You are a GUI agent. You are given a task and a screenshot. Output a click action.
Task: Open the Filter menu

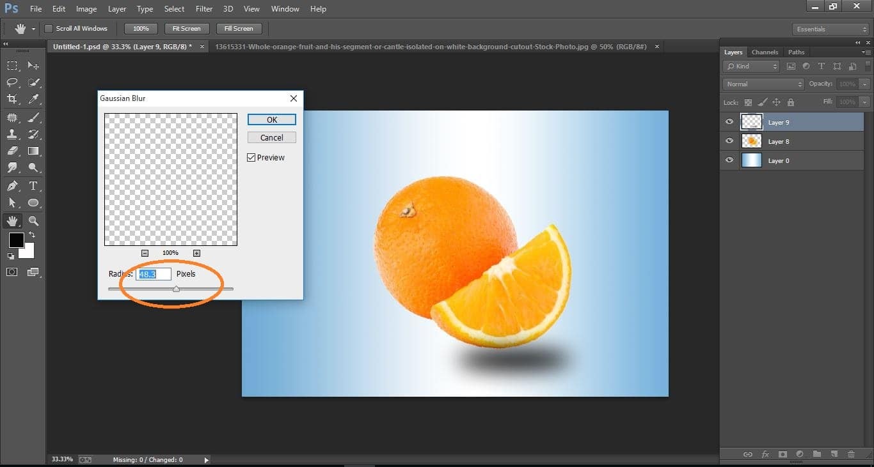[203, 8]
